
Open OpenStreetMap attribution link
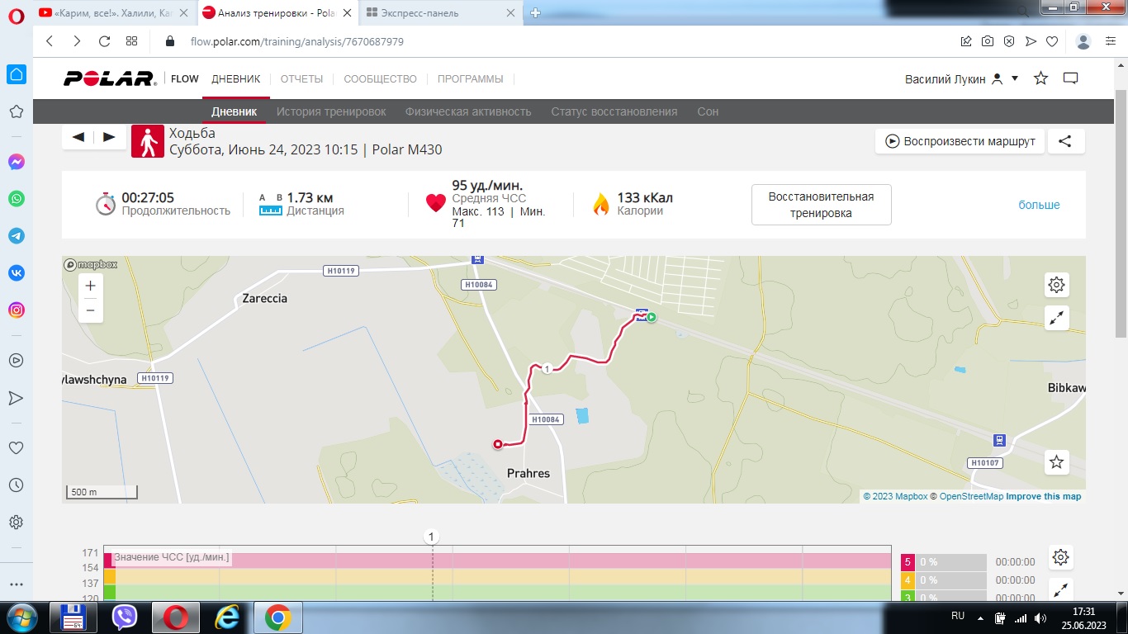(x=971, y=496)
